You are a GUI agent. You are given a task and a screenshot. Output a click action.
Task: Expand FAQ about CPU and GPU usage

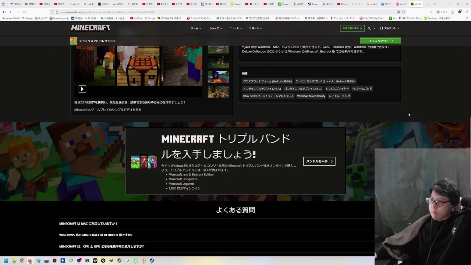coord(217,246)
